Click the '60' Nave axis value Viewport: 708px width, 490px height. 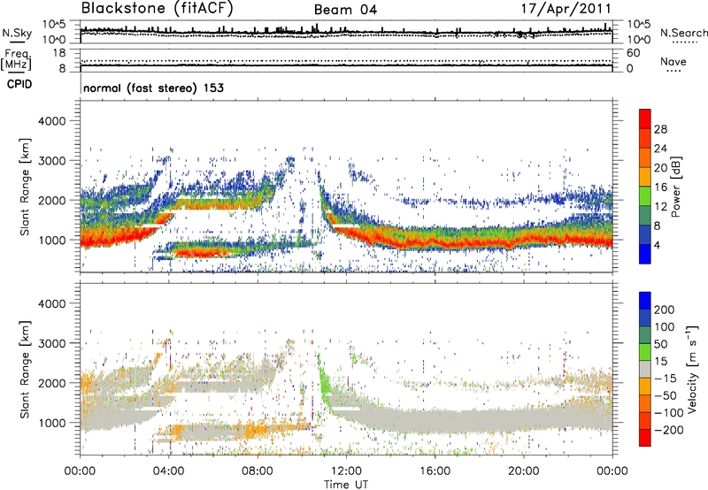coord(633,53)
